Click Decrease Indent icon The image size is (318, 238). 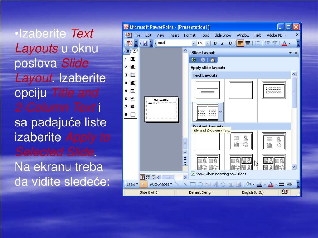click(x=267, y=43)
